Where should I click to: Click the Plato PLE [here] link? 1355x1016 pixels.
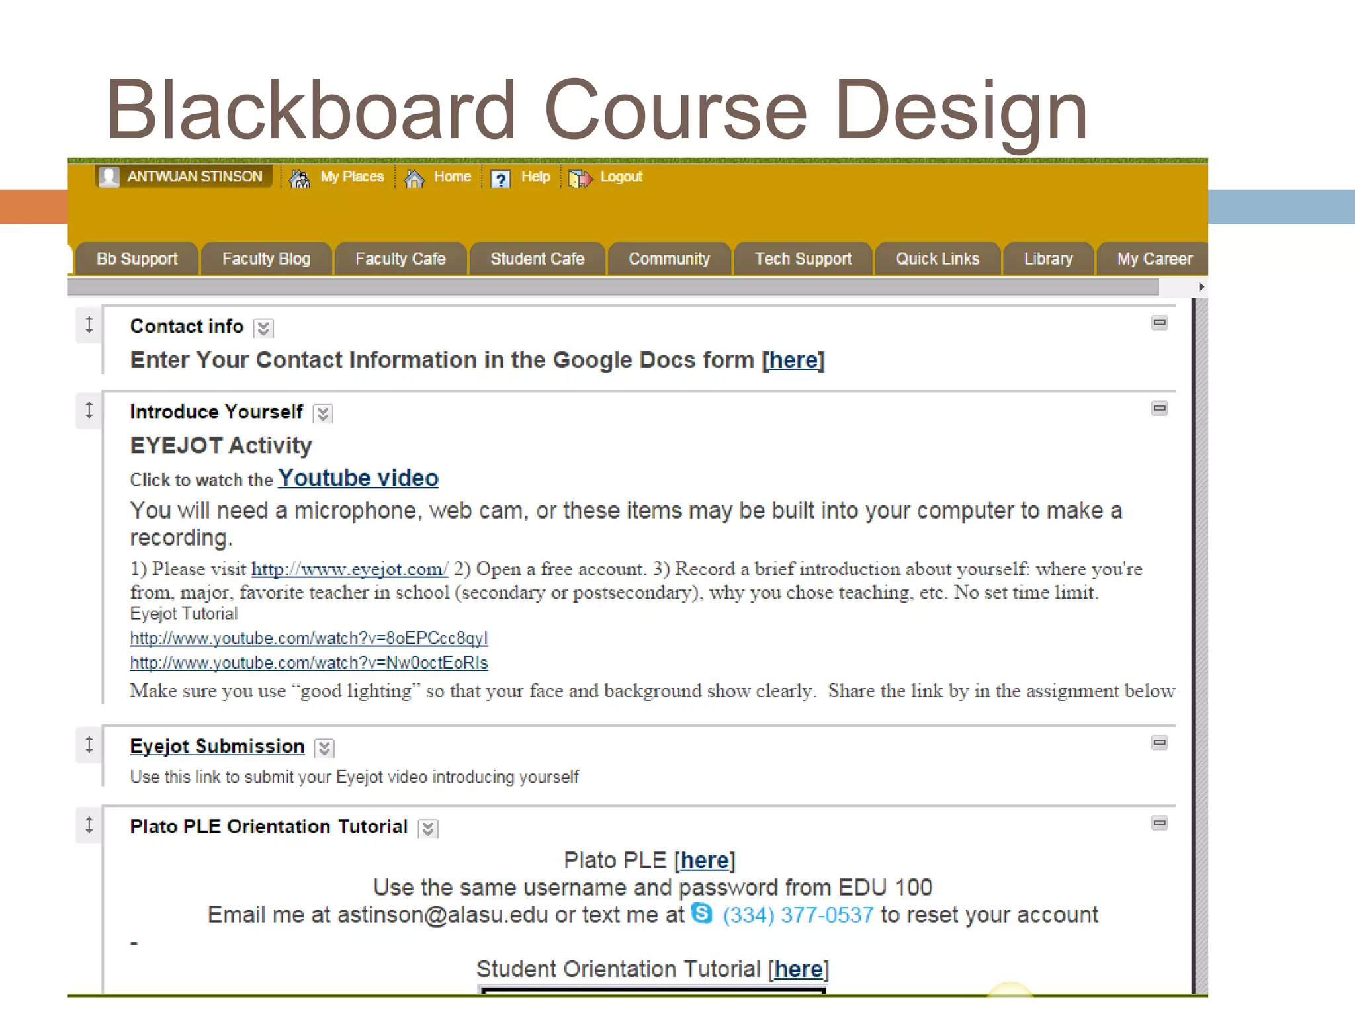pyautogui.click(x=705, y=861)
